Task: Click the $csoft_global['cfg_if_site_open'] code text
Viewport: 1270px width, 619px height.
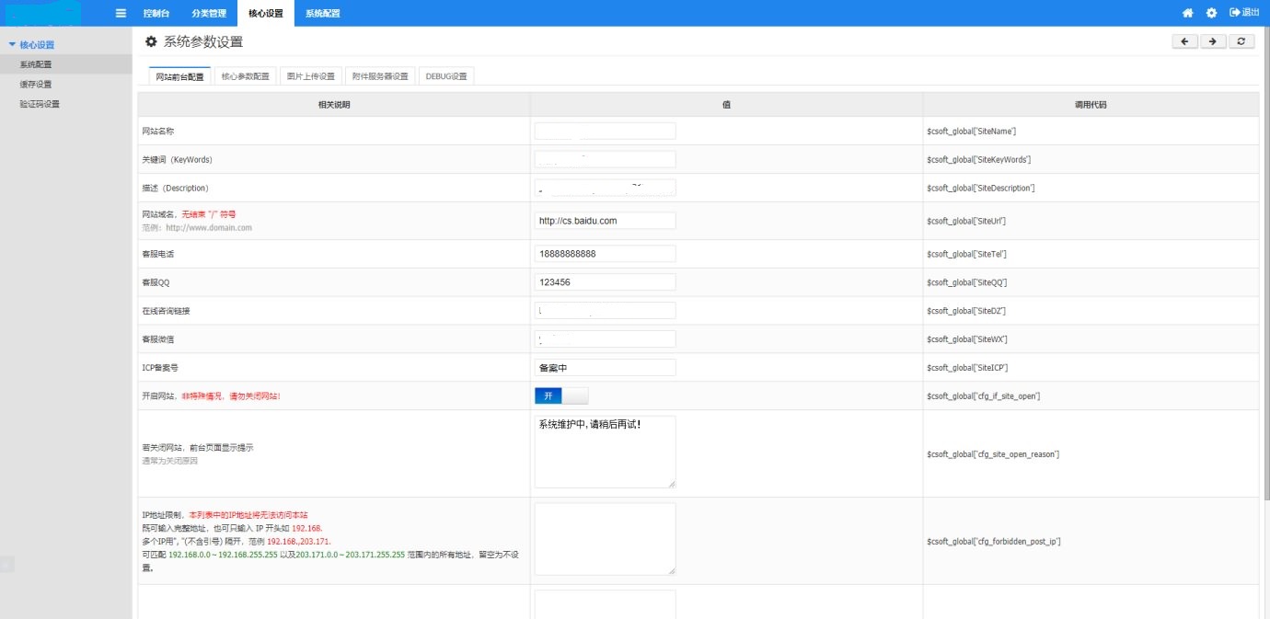Action: tap(983, 396)
